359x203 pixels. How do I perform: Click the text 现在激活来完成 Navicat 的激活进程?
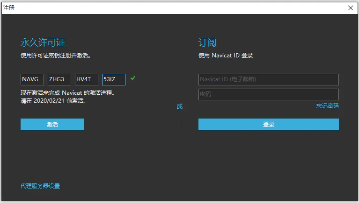coord(67,93)
